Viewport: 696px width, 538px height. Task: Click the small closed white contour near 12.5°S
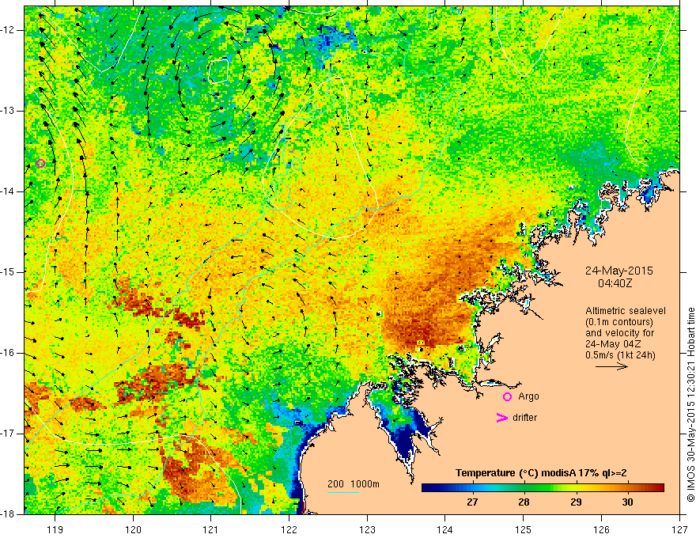pyautogui.click(x=218, y=71)
